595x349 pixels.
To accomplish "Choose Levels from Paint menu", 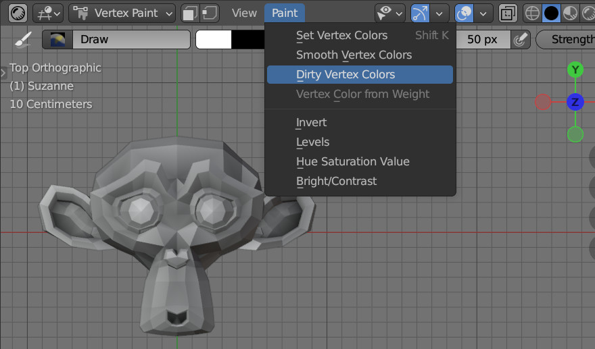I will [360, 142].
